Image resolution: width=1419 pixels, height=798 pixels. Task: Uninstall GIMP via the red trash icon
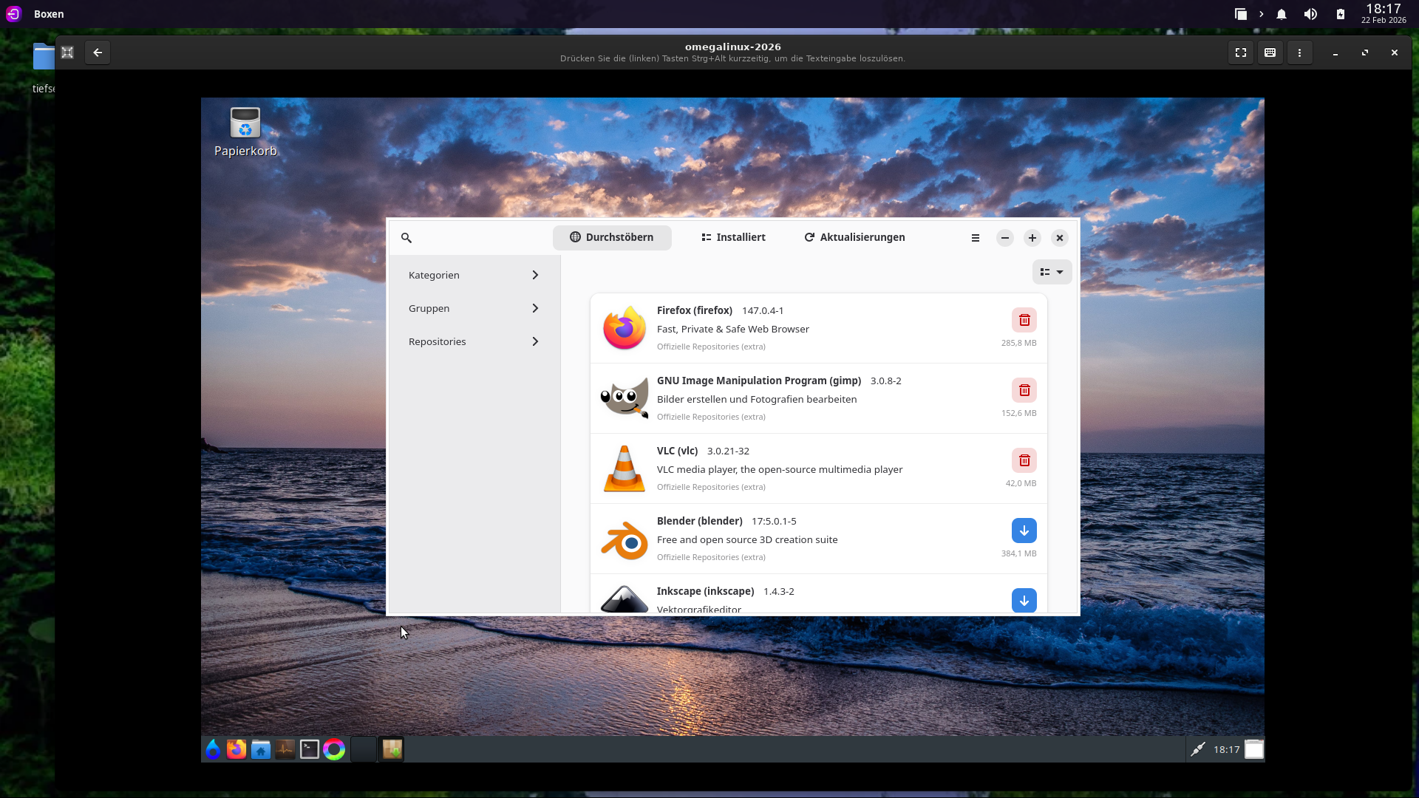tap(1024, 390)
